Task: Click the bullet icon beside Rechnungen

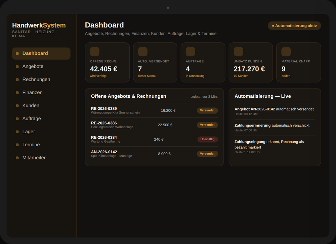Action: (17, 80)
